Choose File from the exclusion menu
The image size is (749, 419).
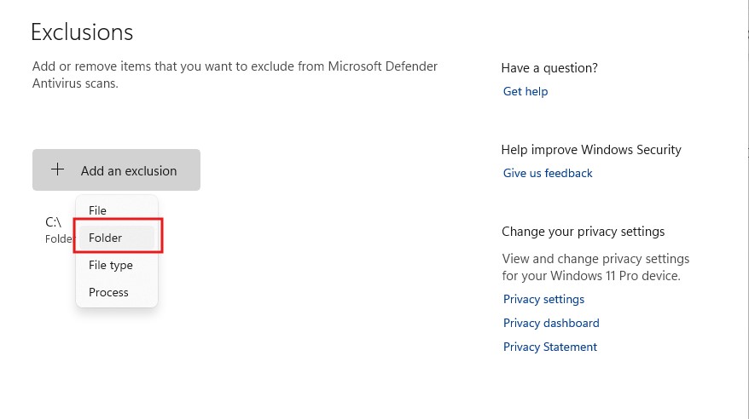pos(117,210)
